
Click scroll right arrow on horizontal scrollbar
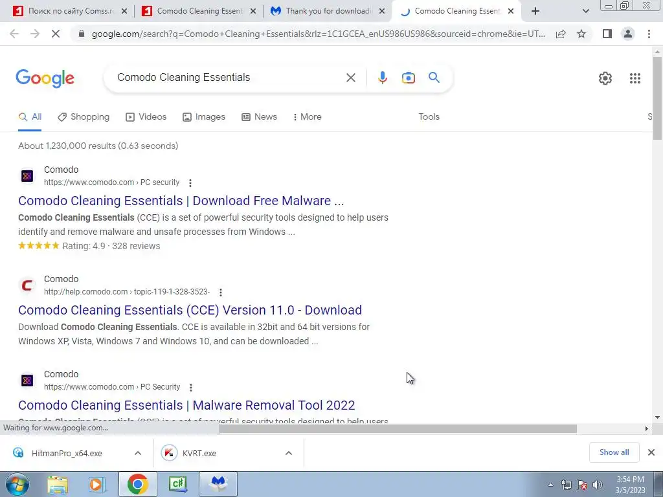click(x=647, y=428)
